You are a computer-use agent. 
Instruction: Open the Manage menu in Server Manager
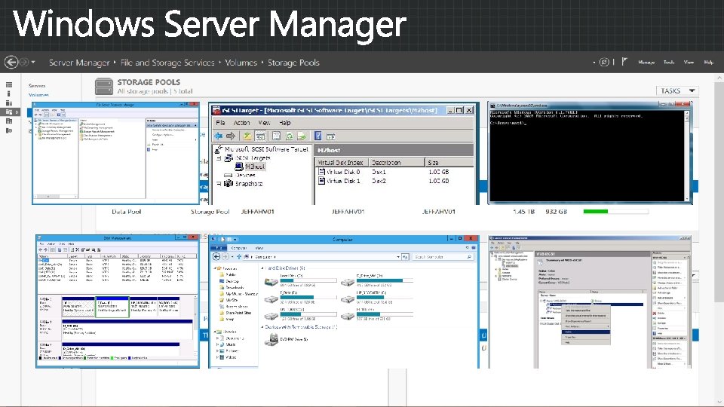[646, 63]
